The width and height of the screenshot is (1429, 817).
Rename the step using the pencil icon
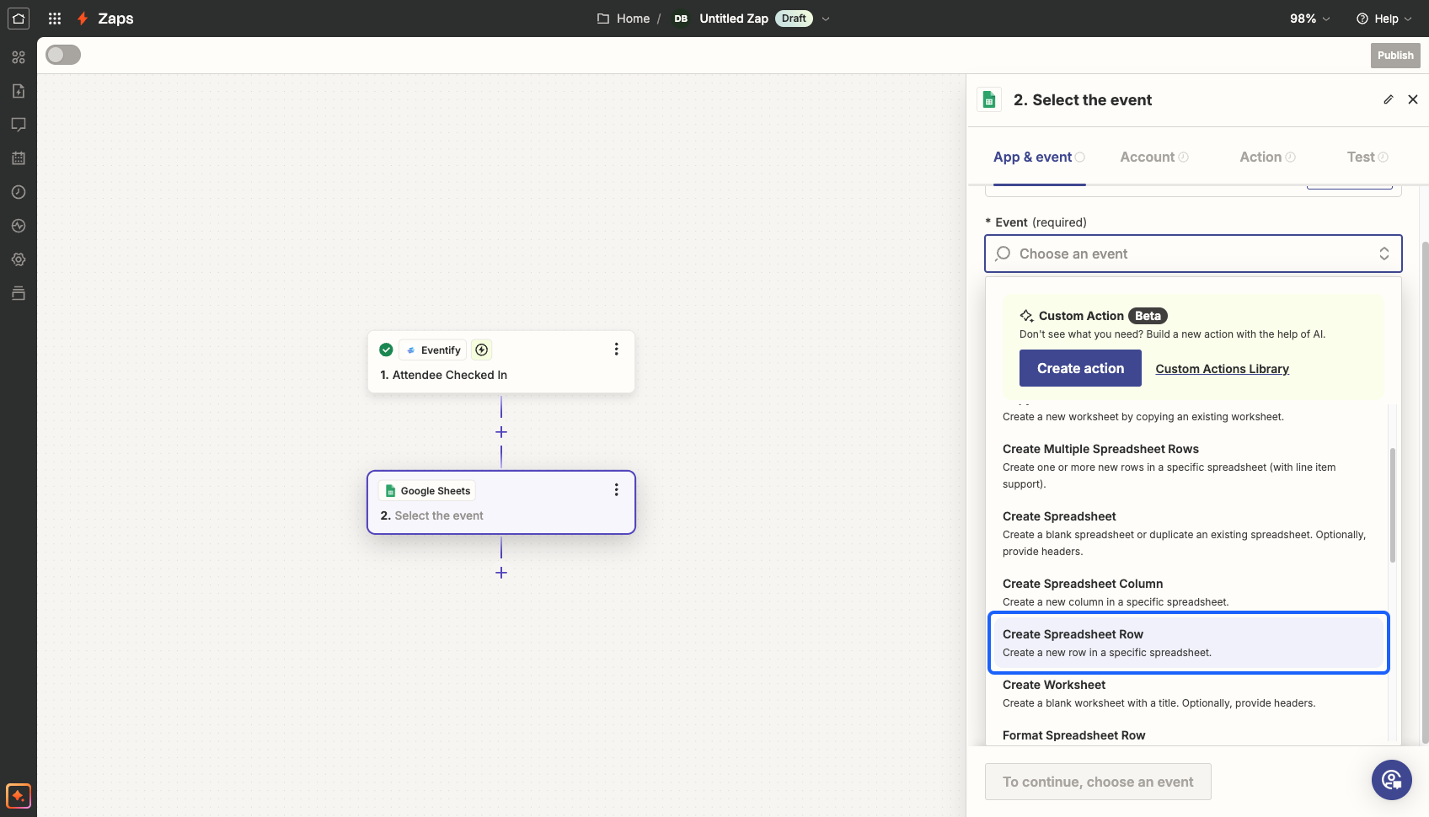[x=1389, y=99]
